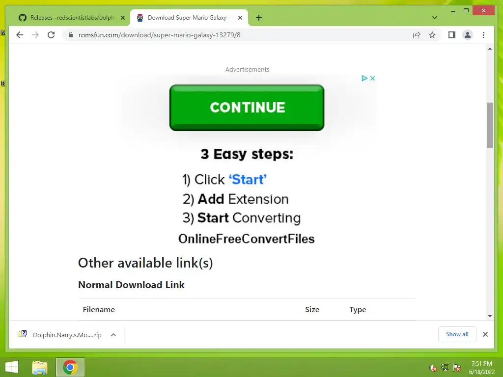503x377 pixels.
Task: Click the "2) Add Extension" step text
Action: coord(236,199)
